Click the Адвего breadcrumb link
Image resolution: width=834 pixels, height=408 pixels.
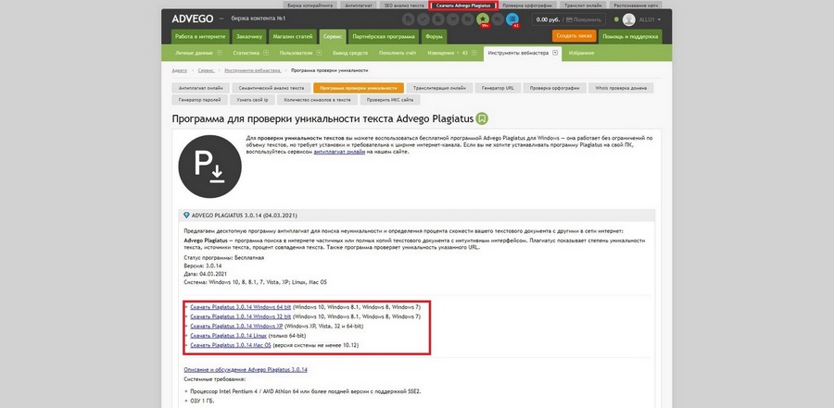point(179,70)
